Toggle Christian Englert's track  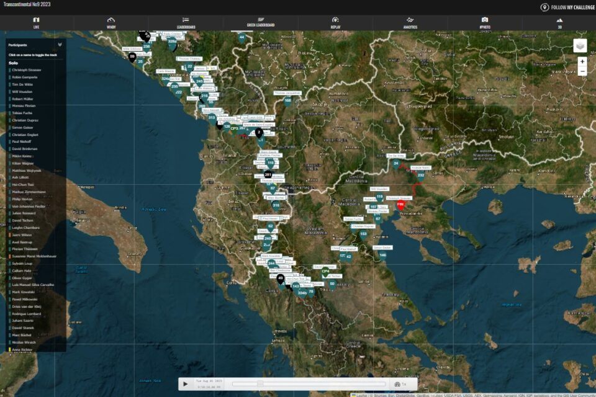[x=25, y=135]
